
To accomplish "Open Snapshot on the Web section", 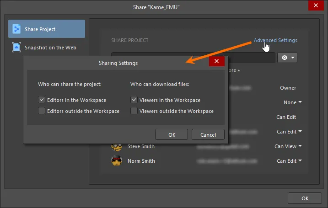I will coord(47,48).
